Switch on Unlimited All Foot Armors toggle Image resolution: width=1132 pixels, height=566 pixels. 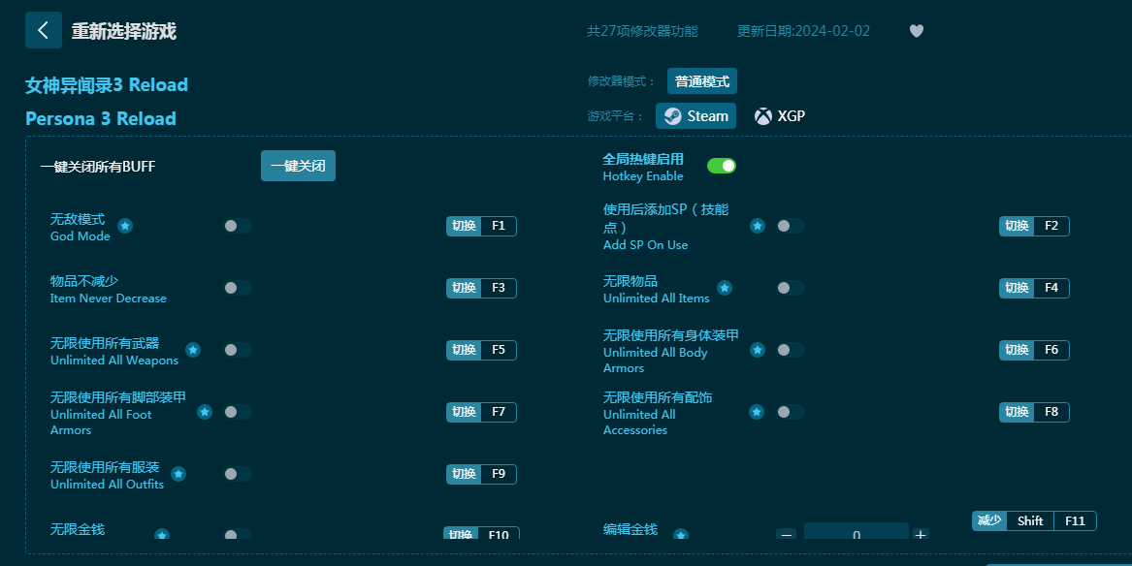(237, 412)
